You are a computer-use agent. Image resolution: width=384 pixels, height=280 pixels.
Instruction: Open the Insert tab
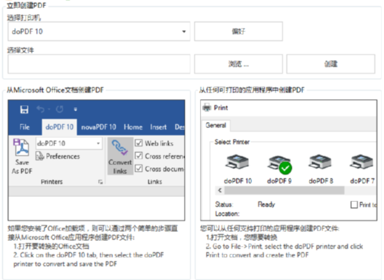coord(158,127)
